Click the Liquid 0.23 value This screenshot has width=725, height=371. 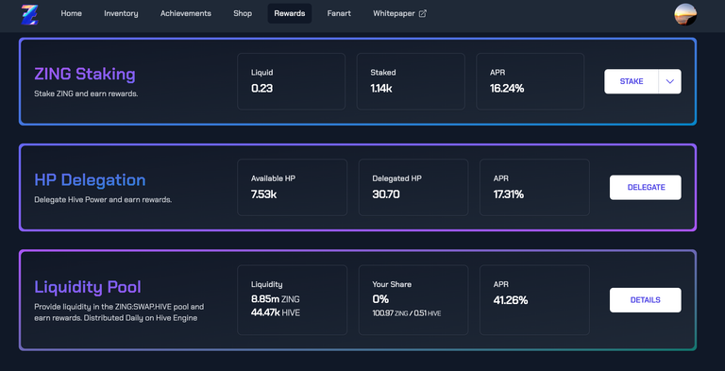tap(261, 89)
